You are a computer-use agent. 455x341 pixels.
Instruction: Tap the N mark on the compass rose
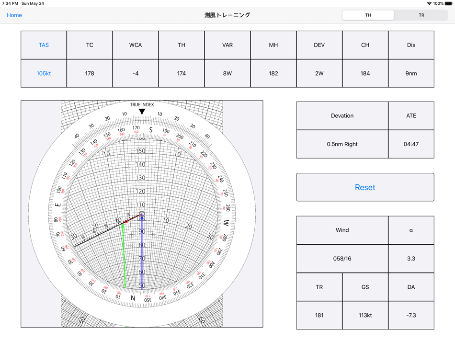(133, 298)
